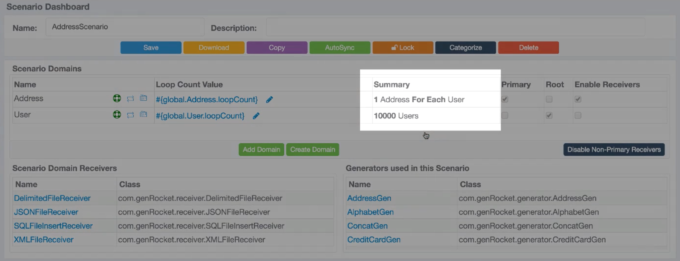Toggle Enable Receivers checkbox for User domain
Screen dimensions: 680x261
(x=578, y=115)
